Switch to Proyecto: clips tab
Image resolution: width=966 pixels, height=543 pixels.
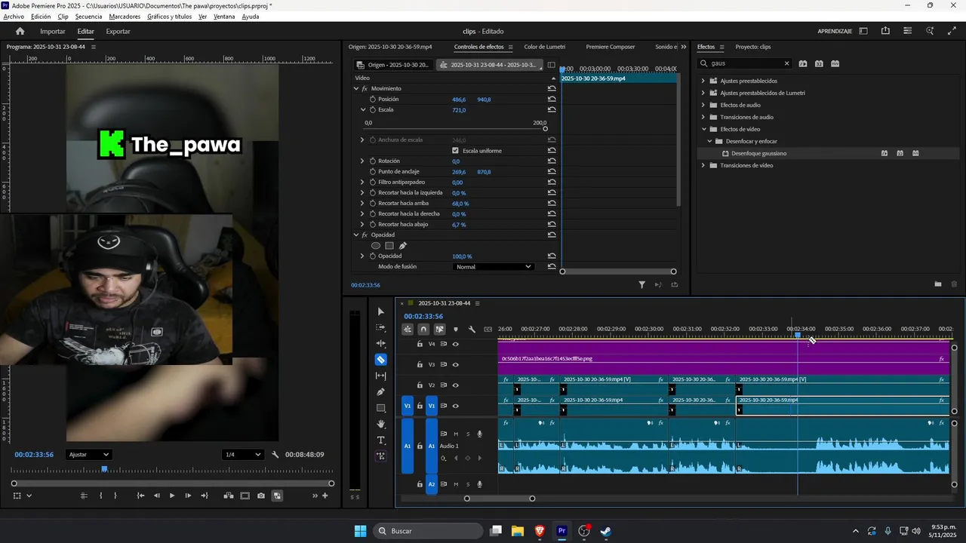(x=753, y=47)
